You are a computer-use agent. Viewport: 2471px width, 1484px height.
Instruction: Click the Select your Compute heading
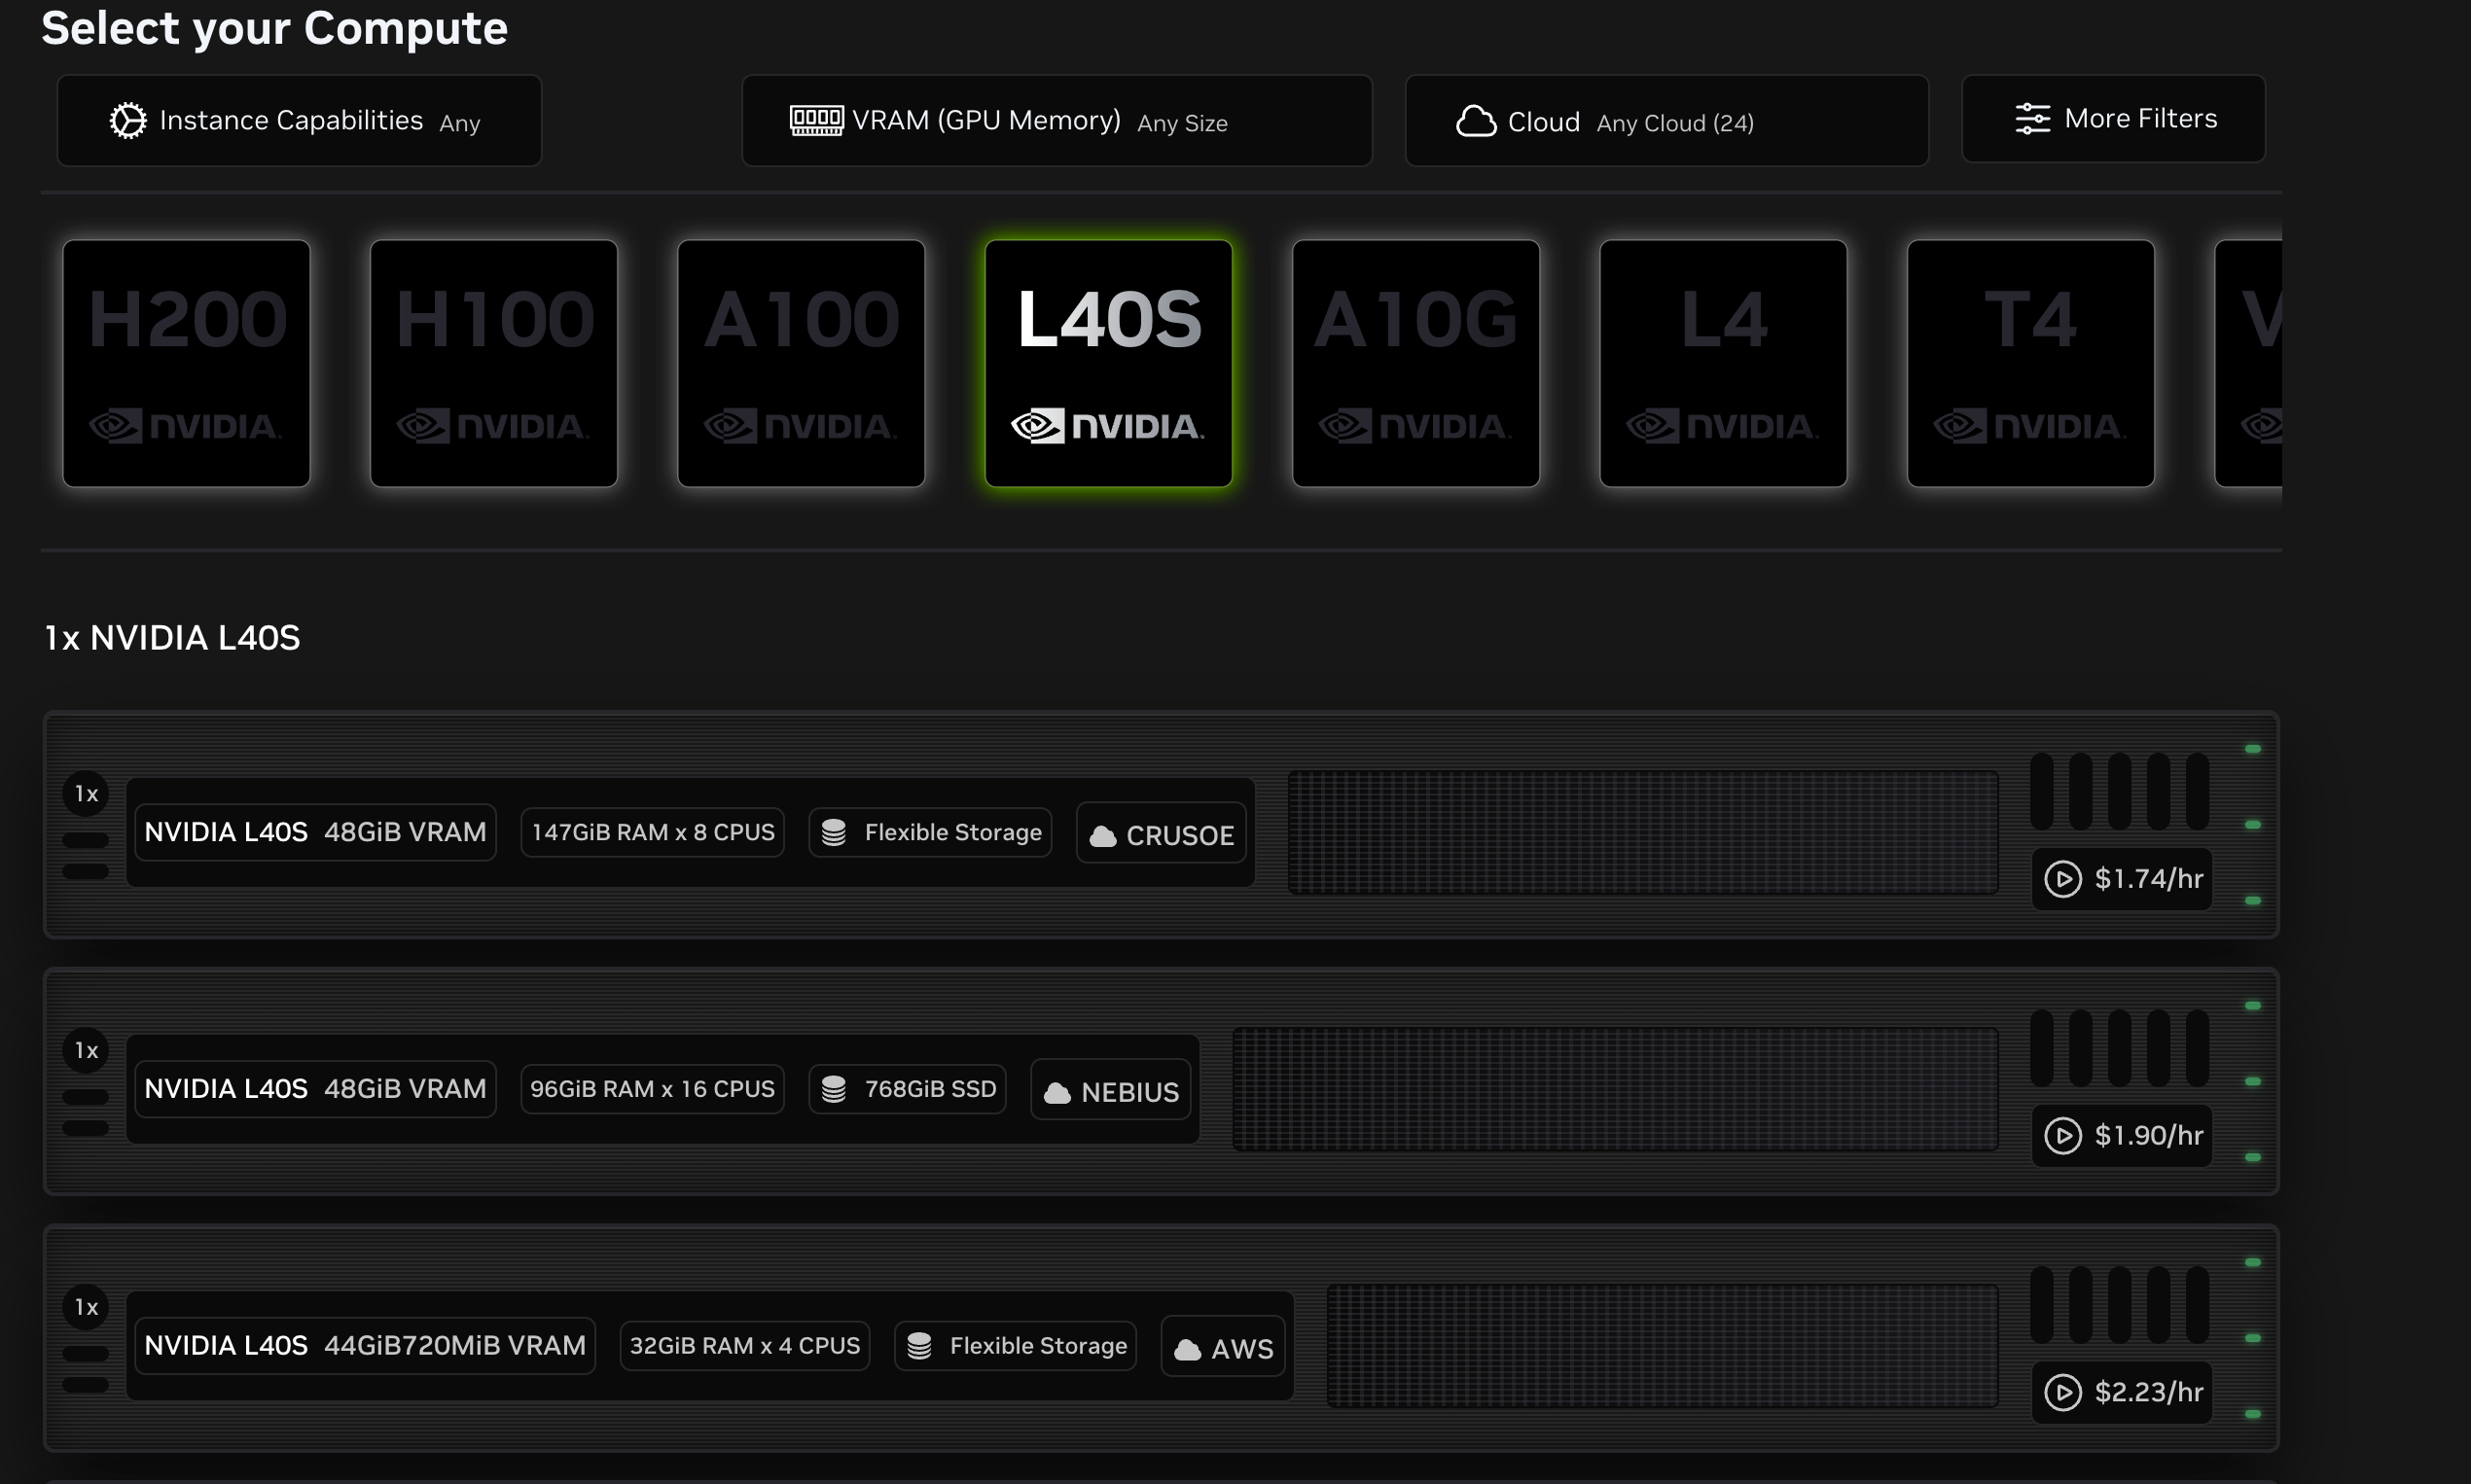click(x=274, y=28)
